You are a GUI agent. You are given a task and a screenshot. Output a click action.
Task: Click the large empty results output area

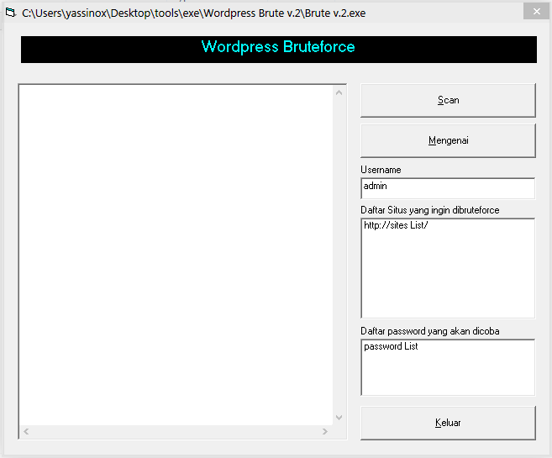(x=176, y=255)
